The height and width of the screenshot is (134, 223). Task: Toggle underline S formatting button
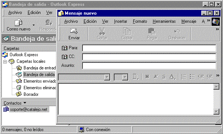[x=164, y=77]
